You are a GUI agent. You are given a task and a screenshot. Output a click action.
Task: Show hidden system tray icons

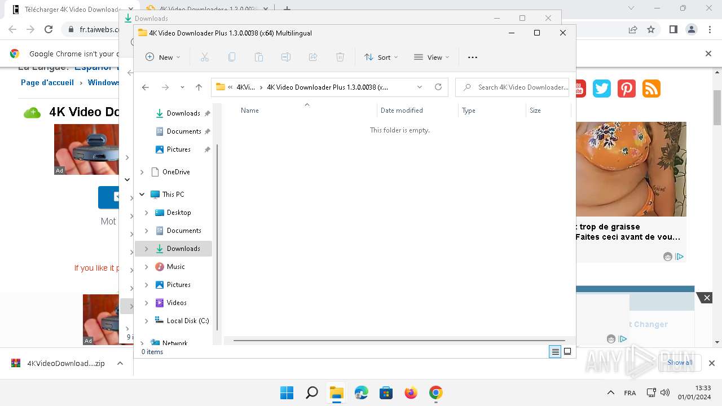(610, 392)
